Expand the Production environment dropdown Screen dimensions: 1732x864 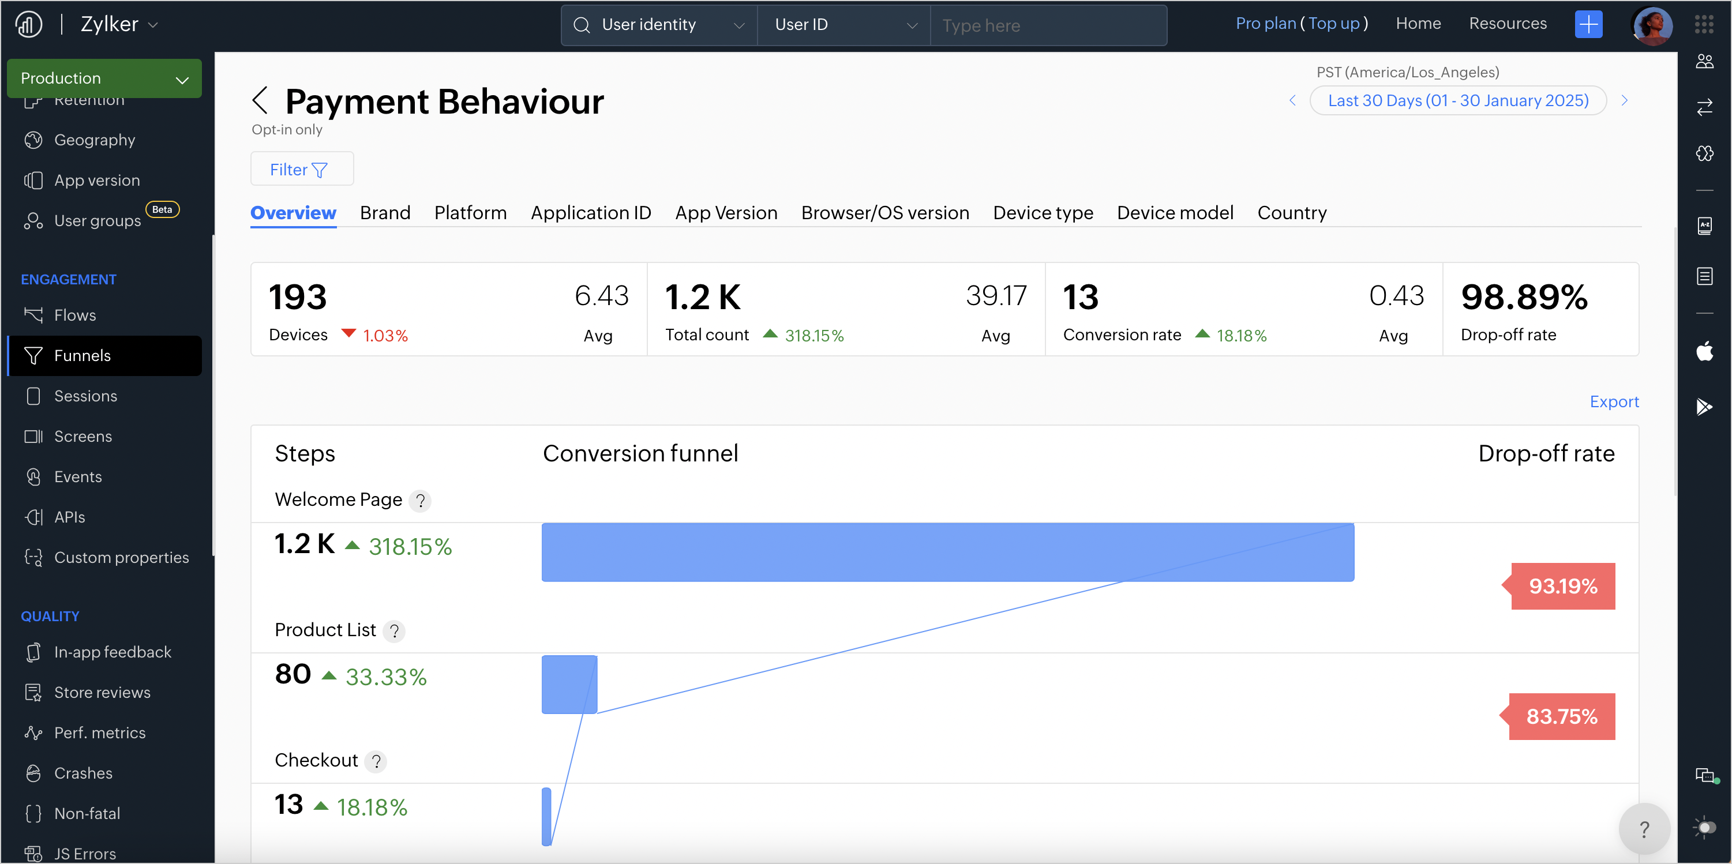point(104,78)
